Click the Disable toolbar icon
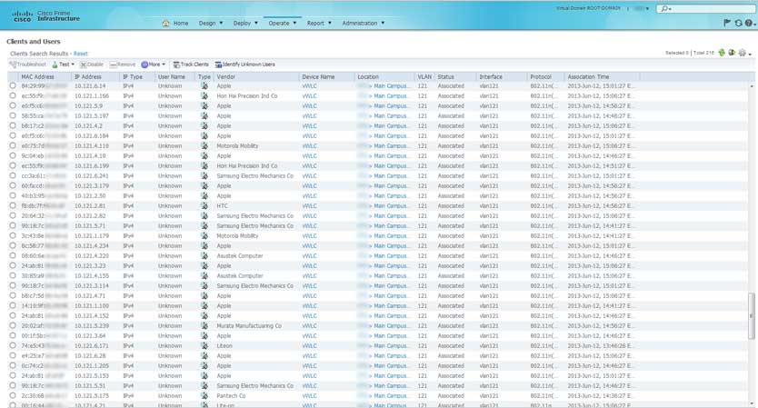758x408 pixels. (83, 65)
